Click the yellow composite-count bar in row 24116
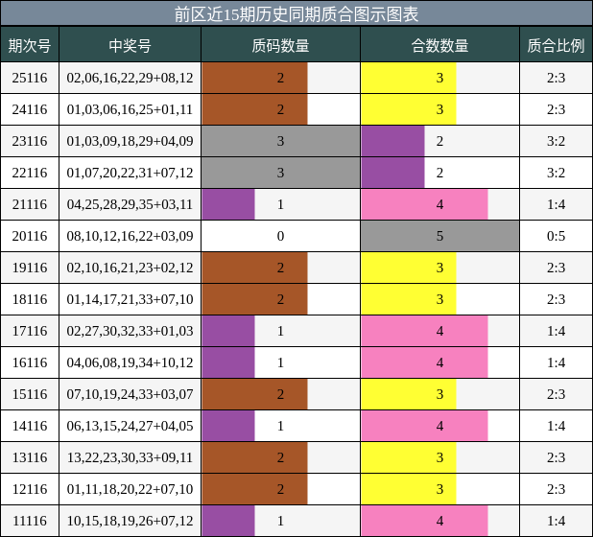The image size is (593, 537). pos(409,109)
